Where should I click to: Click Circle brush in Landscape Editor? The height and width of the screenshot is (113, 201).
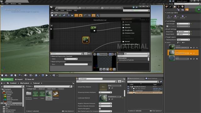pos(175,17)
